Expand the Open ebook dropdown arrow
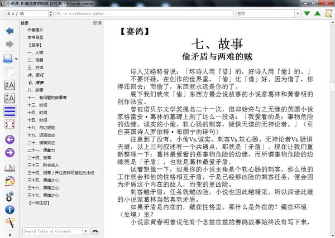Screen dimensions: 335x238 [17, 59]
